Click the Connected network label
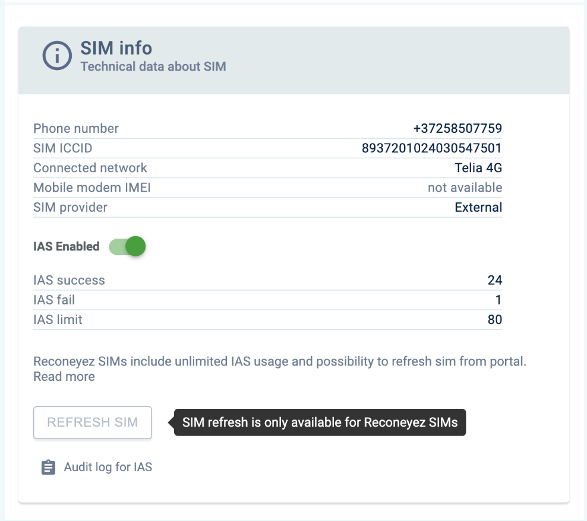This screenshot has width=587, height=521. (90, 168)
